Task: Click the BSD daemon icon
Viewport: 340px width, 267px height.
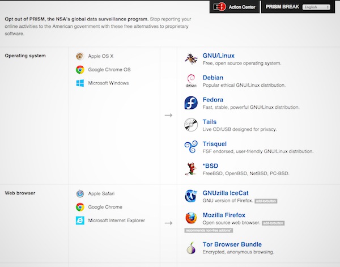Action: (191, 169)
